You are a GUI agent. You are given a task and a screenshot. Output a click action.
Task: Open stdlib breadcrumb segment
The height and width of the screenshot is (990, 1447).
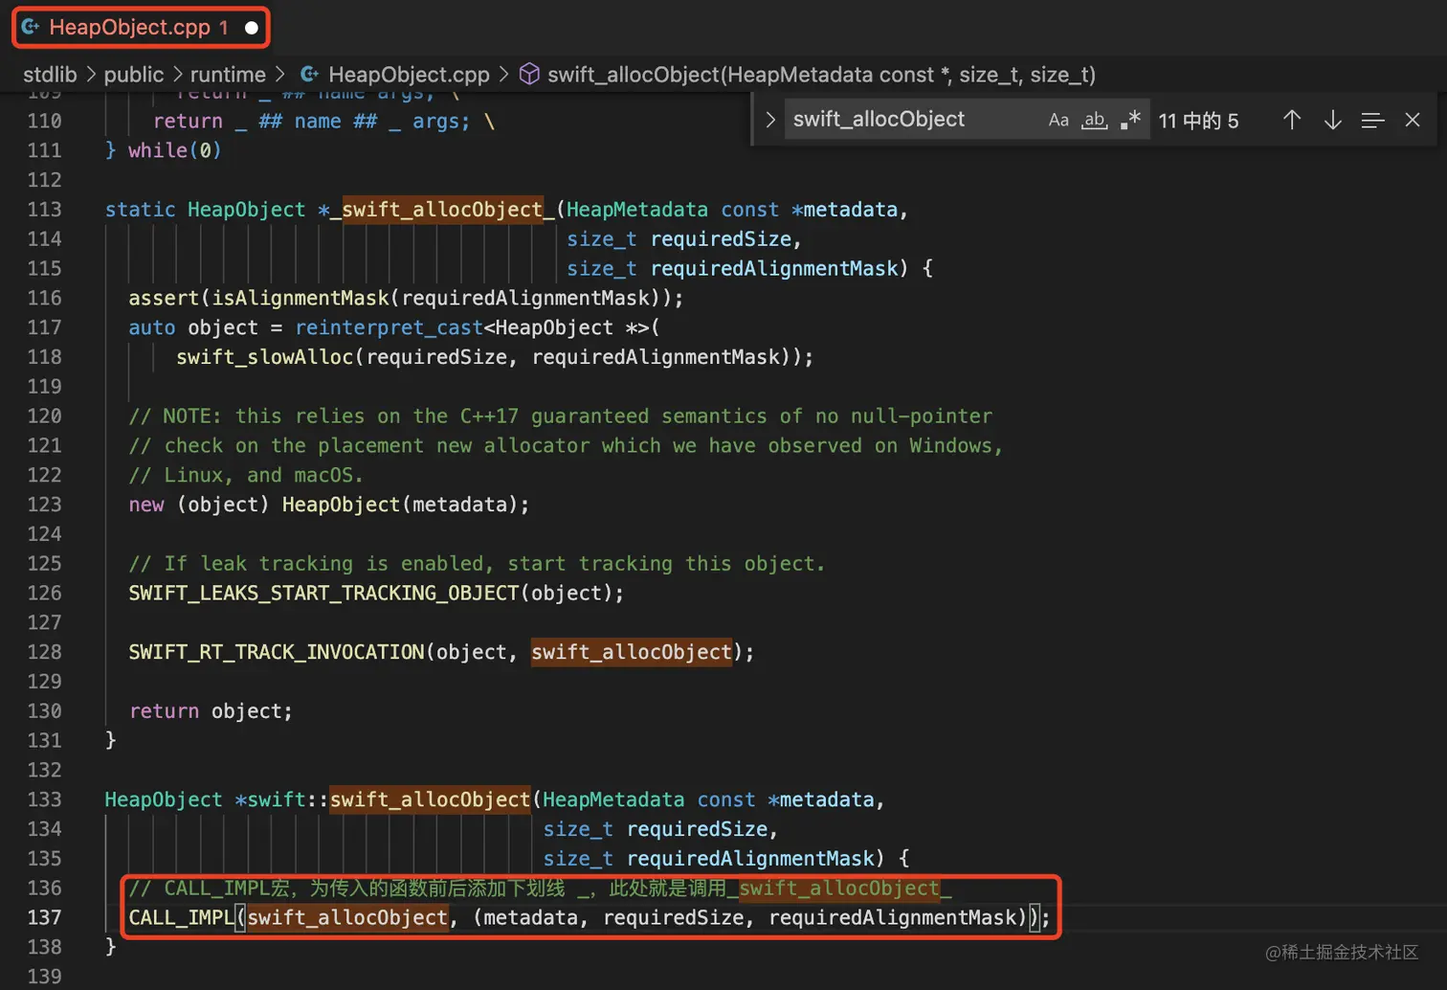point(50,75)
